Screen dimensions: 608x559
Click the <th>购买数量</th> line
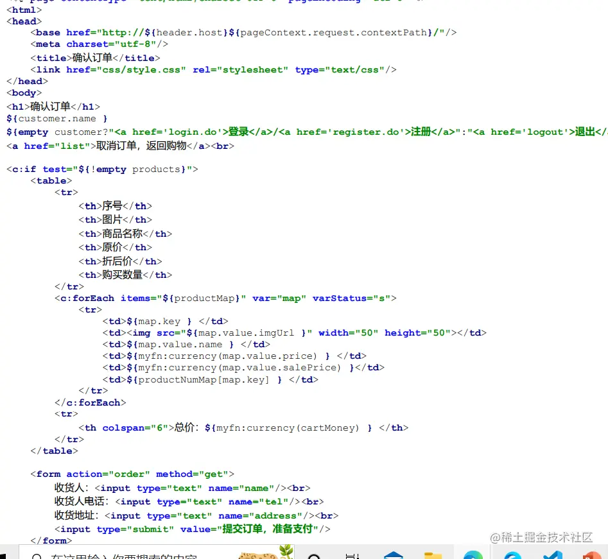125,275
